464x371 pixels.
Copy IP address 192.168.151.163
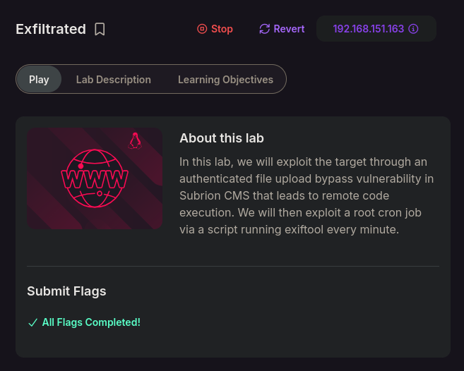(368, 29)
